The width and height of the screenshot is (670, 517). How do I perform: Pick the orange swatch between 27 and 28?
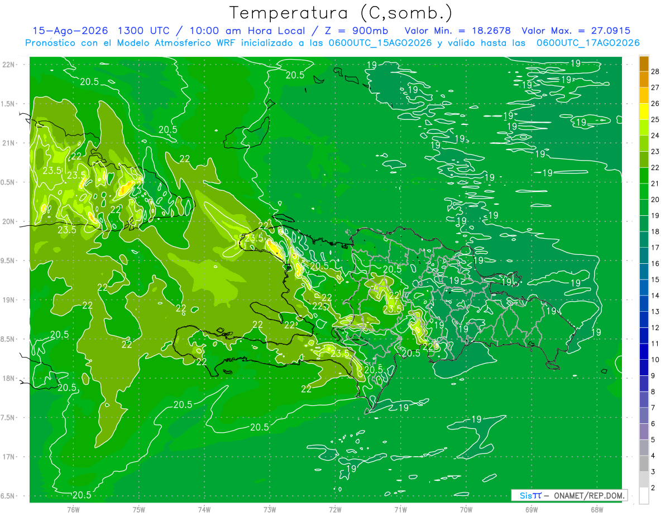[x=644, y=79]
